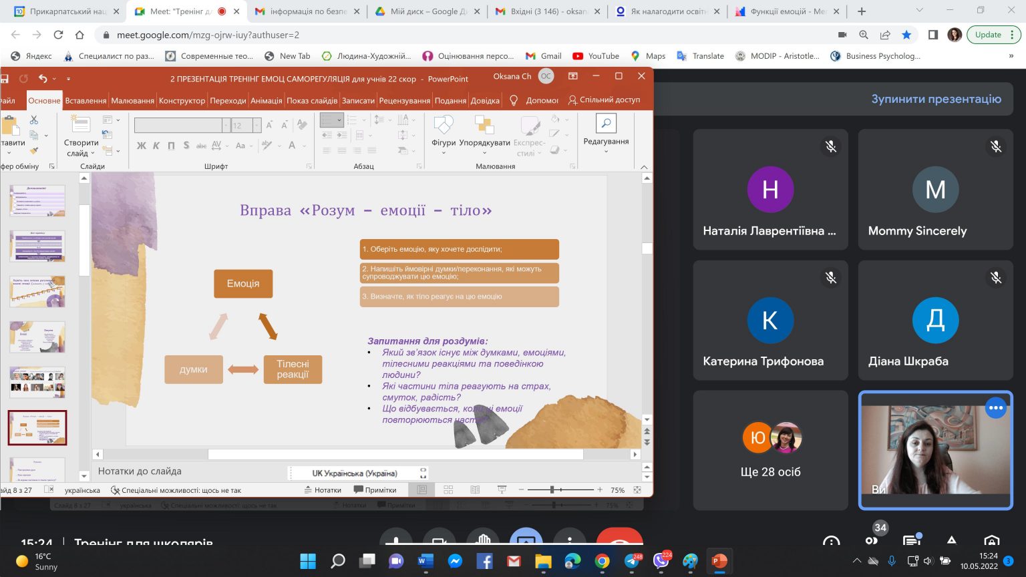Collapse the PowerPoint ribbon
The image size is (1026, 577).
click(644, 167)
